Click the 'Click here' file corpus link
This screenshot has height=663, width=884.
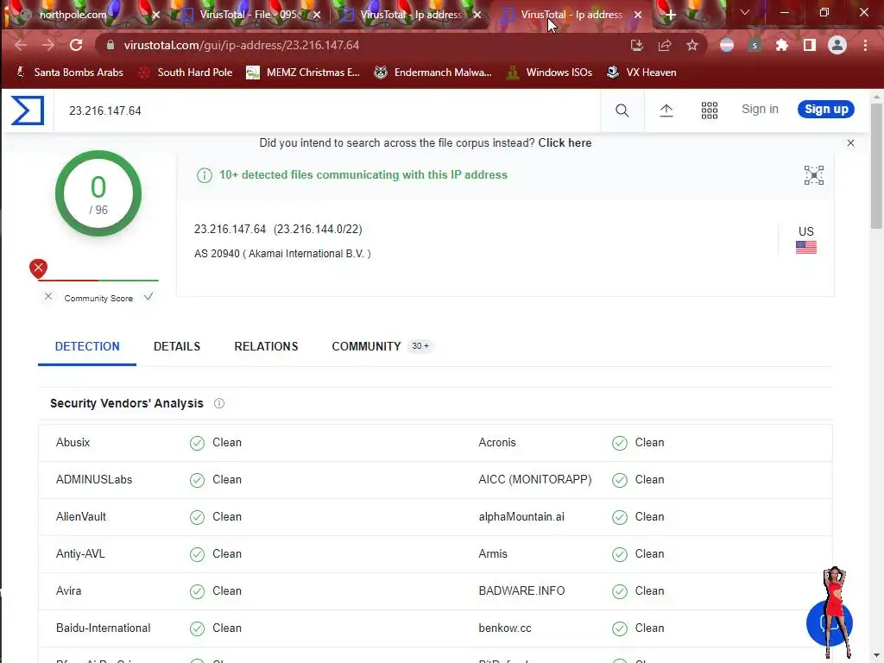pyautogui.click(x=565, y=143)
